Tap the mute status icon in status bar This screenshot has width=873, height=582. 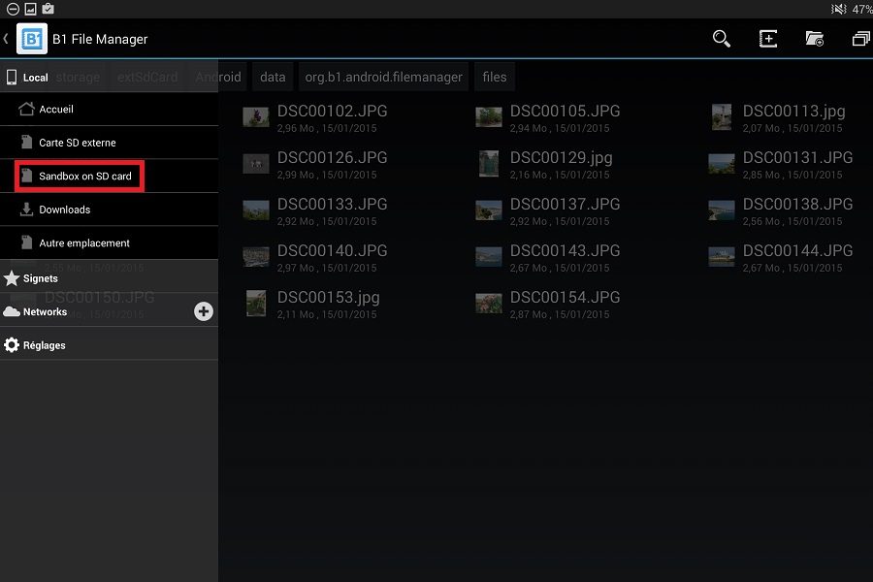tap(838, 9)
